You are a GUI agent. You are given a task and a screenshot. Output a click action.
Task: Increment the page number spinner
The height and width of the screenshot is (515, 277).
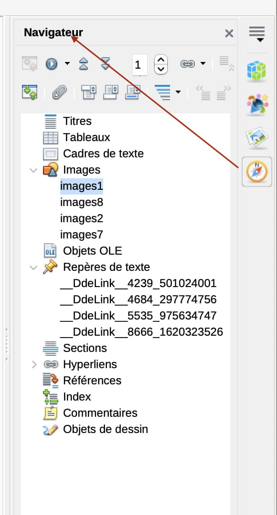click(x=161, y=60)
